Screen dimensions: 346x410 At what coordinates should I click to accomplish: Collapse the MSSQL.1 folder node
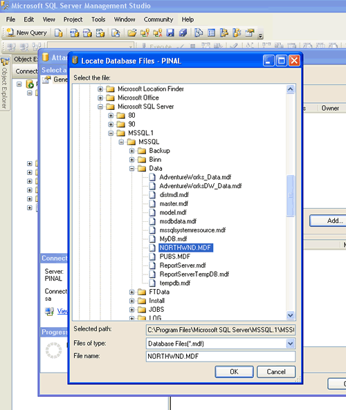coord(111,133)
